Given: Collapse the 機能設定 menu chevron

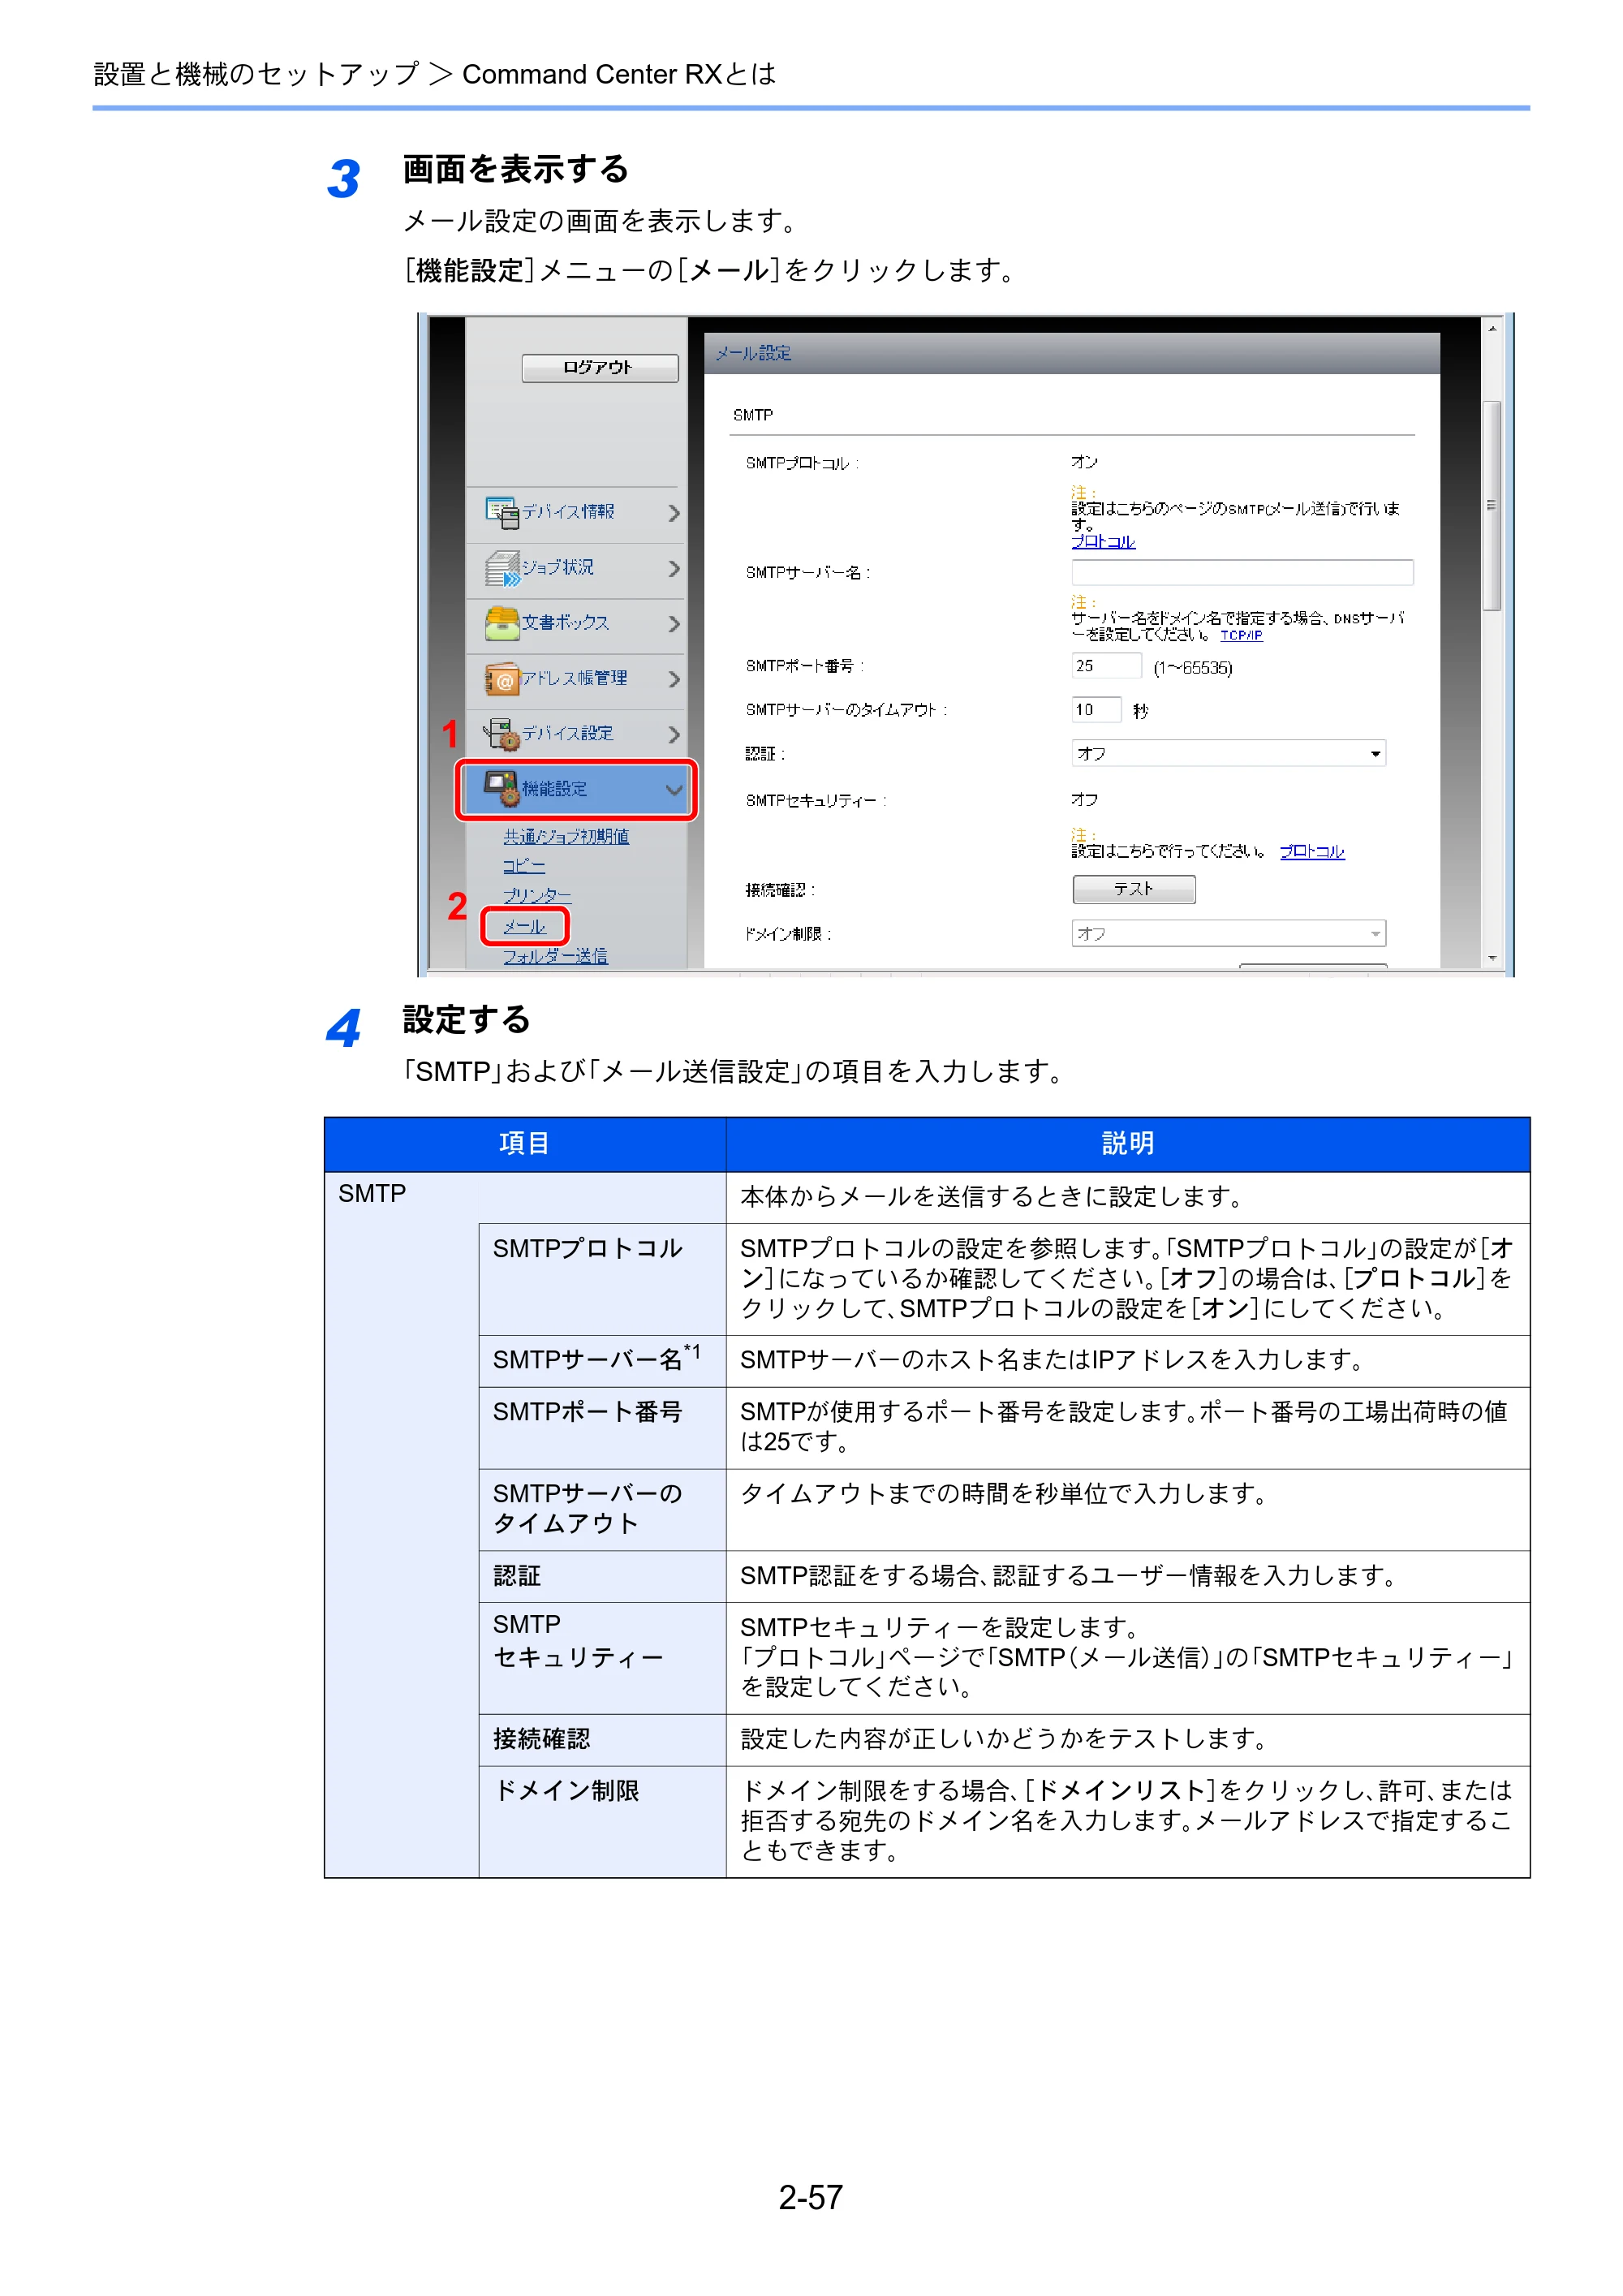Looking at the screenshot, I should pos(674,790).
